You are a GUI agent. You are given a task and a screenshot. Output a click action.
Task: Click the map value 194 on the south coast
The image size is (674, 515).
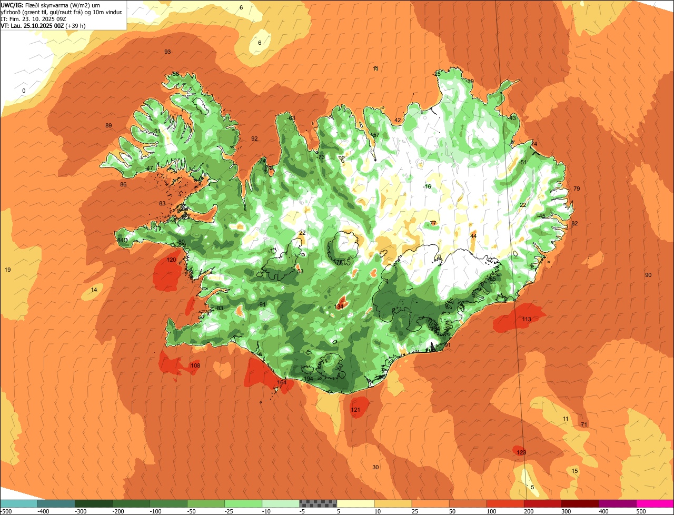[309, 379]
